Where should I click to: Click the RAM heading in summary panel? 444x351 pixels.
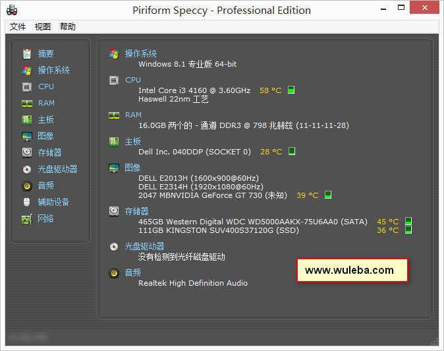pos(133,115)
